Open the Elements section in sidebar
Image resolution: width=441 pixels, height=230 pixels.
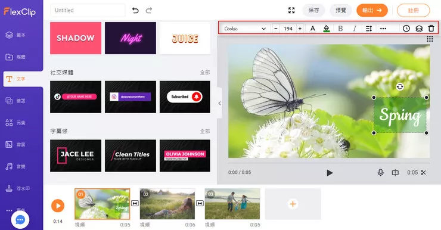point(15,123)
